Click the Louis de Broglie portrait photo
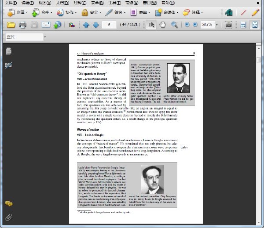Screen dimensions: 264x228 pos(152,179)
